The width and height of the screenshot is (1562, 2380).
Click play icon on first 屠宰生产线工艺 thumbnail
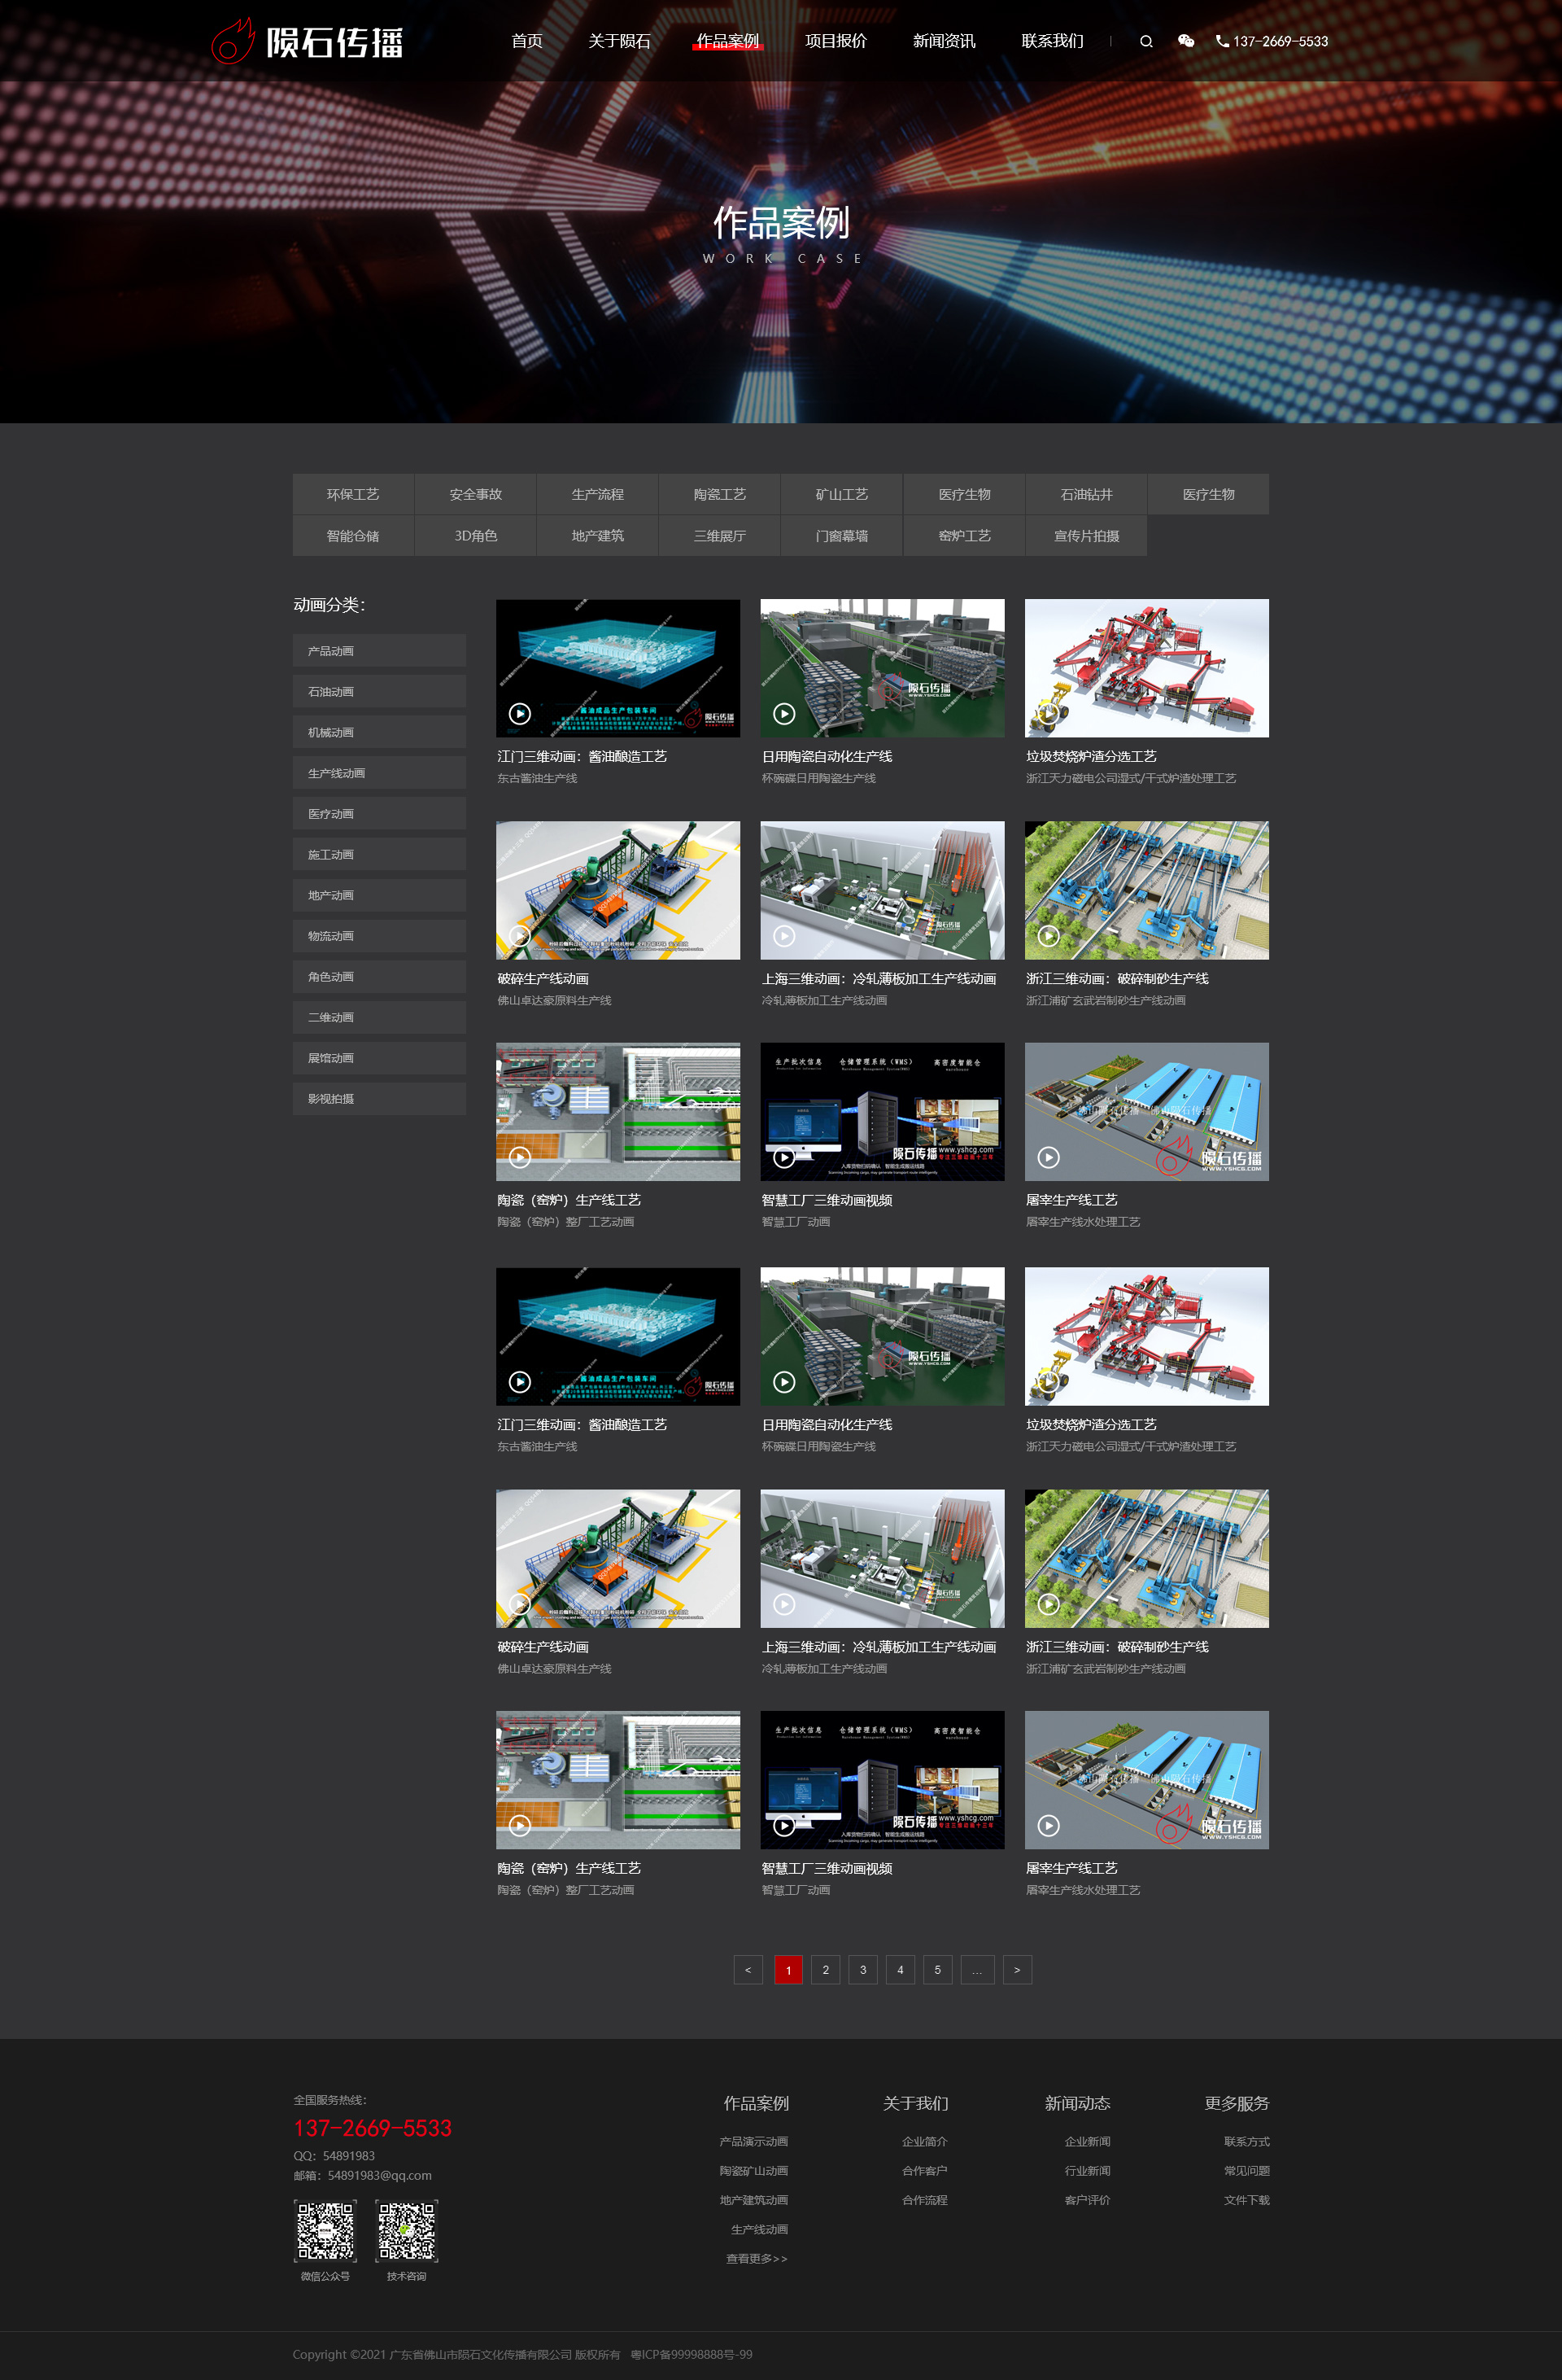[x=1049, y=1157]
